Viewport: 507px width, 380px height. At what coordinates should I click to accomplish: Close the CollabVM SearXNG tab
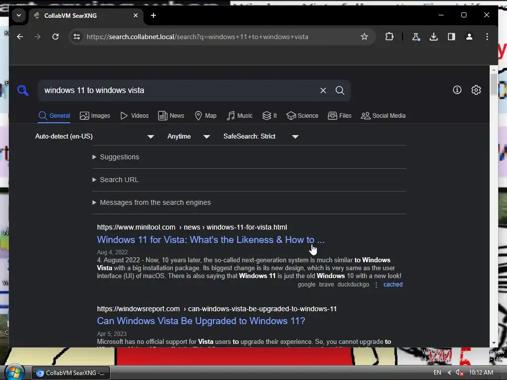(x=136, y=15)
